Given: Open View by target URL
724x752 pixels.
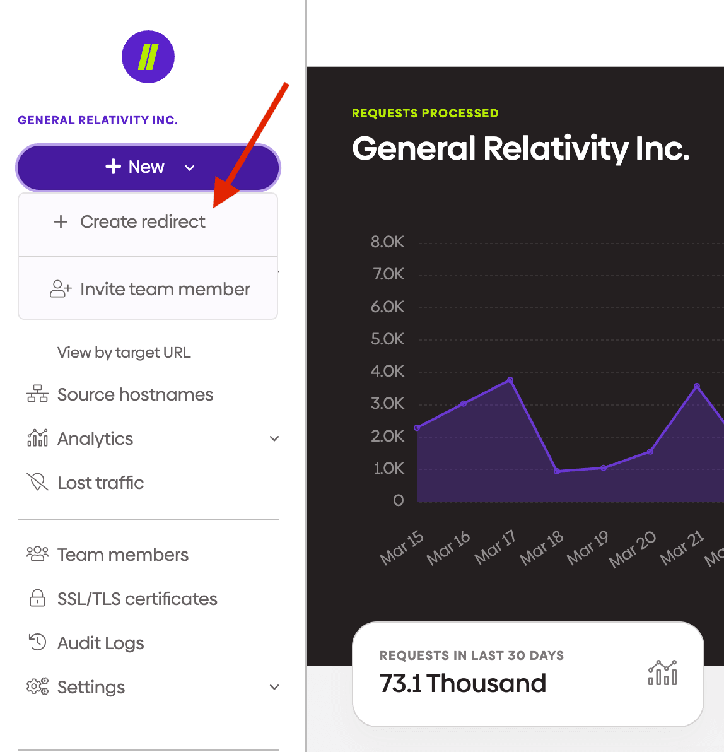Looking at the screenshot, I should point(124,352).
